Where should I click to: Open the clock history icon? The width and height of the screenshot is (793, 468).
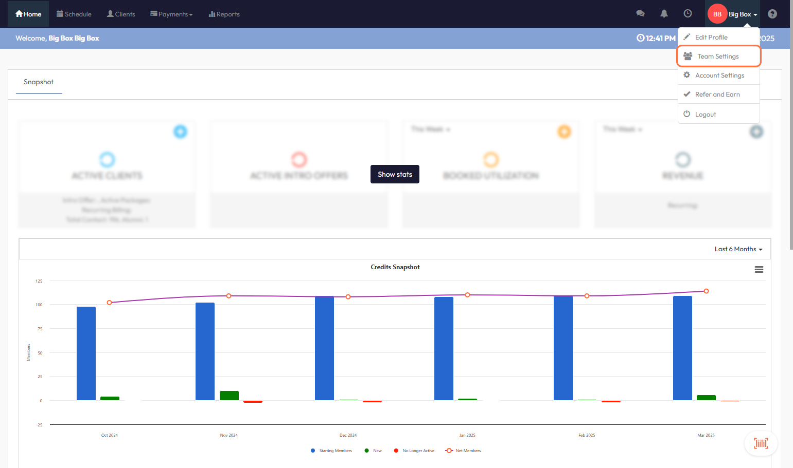click(688, 14)
